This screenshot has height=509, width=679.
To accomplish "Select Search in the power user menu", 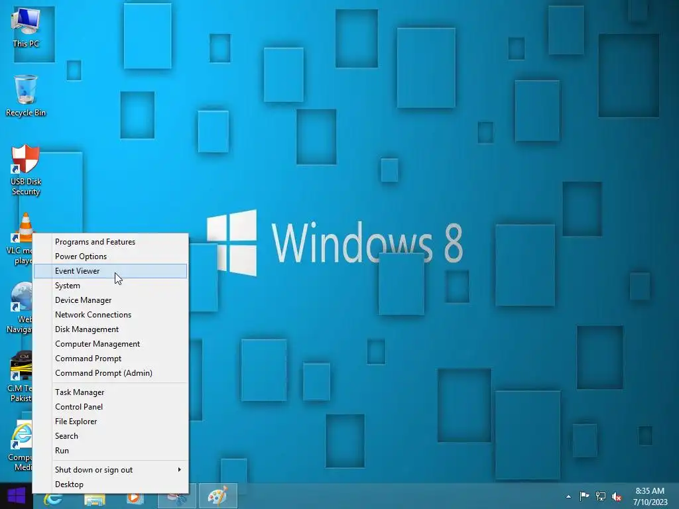I will [111, 436].
